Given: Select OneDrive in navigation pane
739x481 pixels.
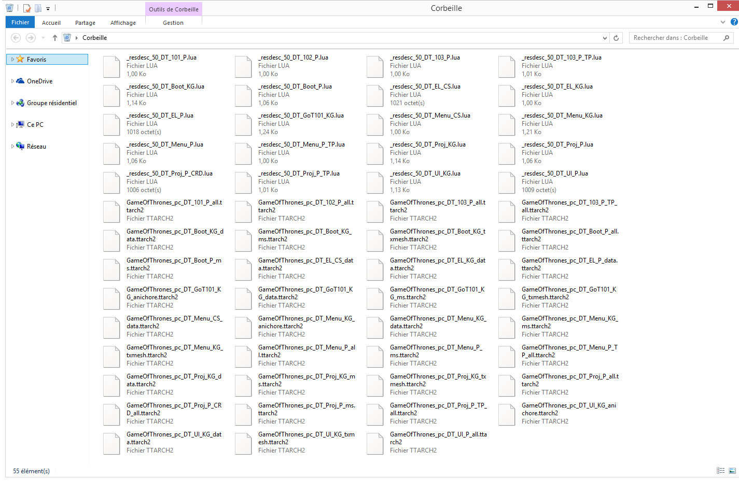Looking at the screenshot, I should tap(39, 81).
